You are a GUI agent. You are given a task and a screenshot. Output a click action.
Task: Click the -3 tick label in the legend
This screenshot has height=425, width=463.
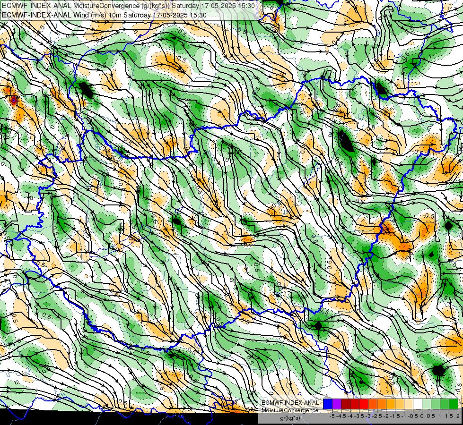(x=368, y=416)
